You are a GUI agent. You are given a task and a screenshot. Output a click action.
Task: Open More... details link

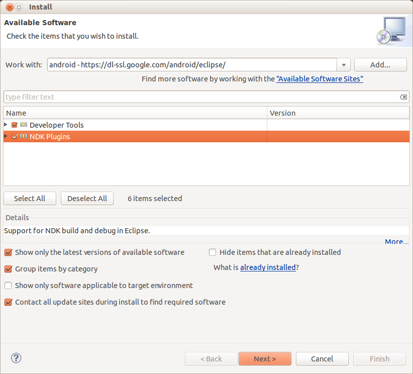pyautogui.click(x=396, y=241)
